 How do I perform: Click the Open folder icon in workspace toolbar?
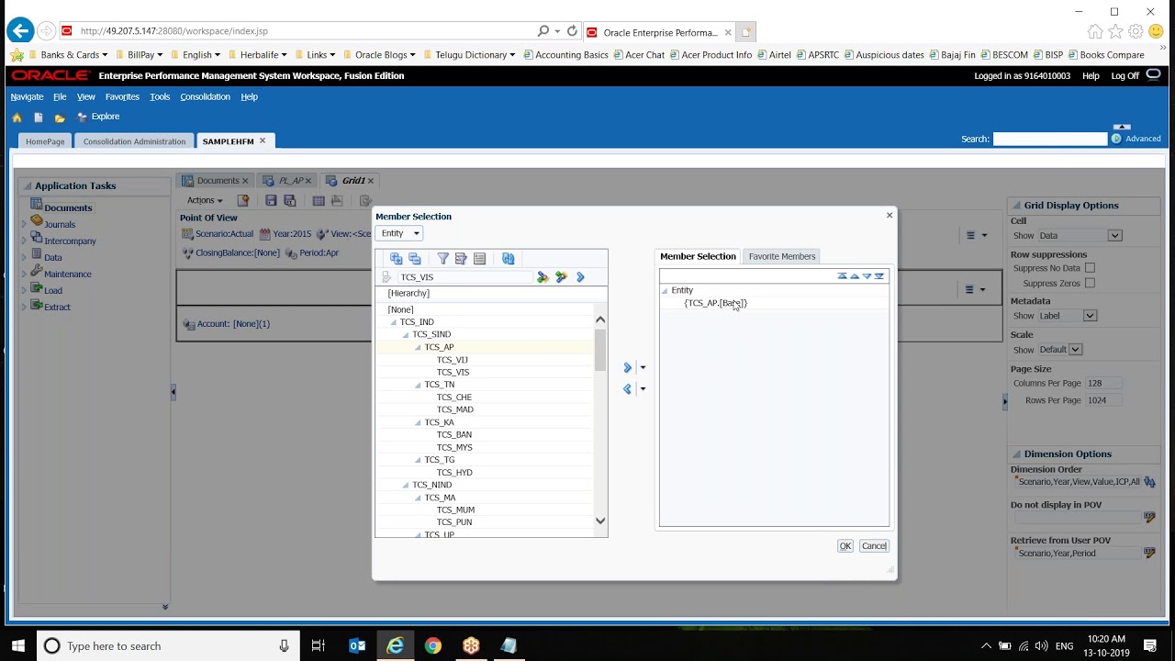pos(60,118)
